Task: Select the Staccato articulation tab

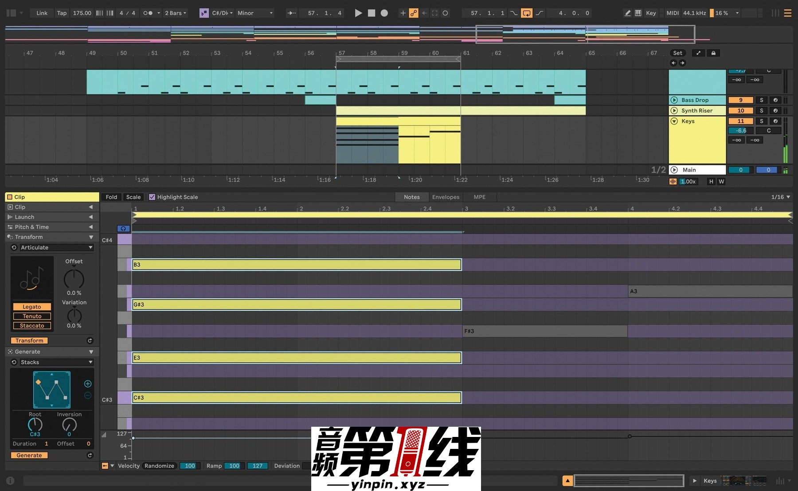Action: pyautogui.click(x=32, y=326)
